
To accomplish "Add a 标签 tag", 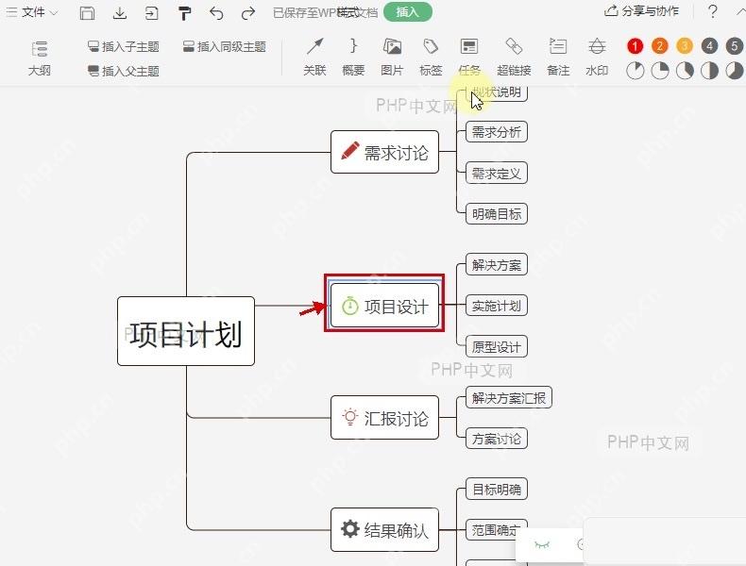I will [431, 58].
